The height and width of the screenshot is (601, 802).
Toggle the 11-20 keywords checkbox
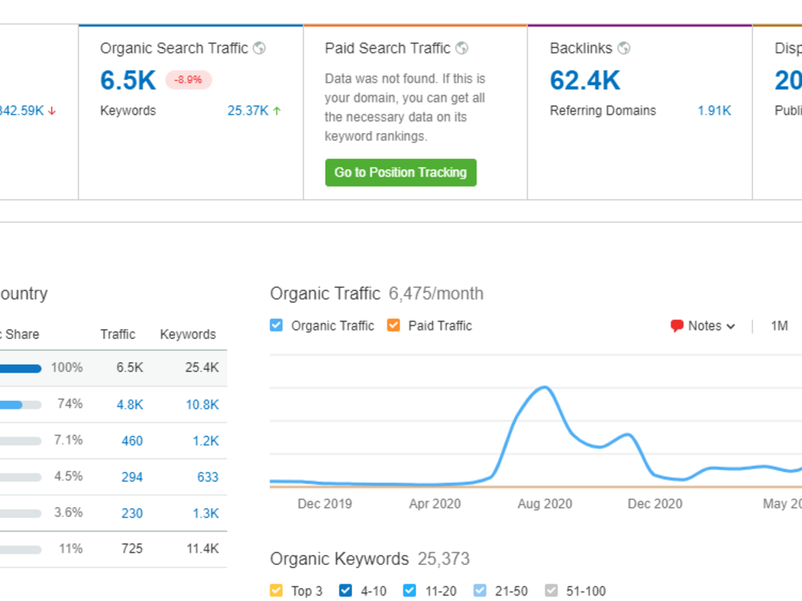point(410,591)
